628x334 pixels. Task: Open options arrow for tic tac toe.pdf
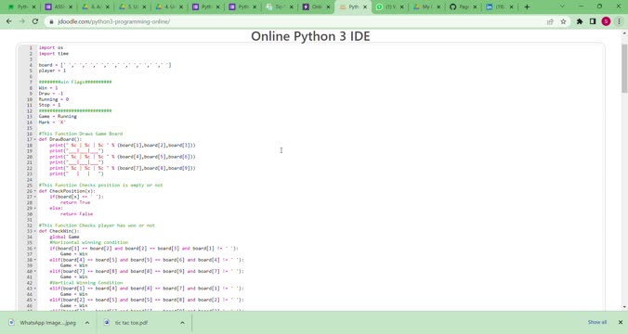tap(182, 322)
